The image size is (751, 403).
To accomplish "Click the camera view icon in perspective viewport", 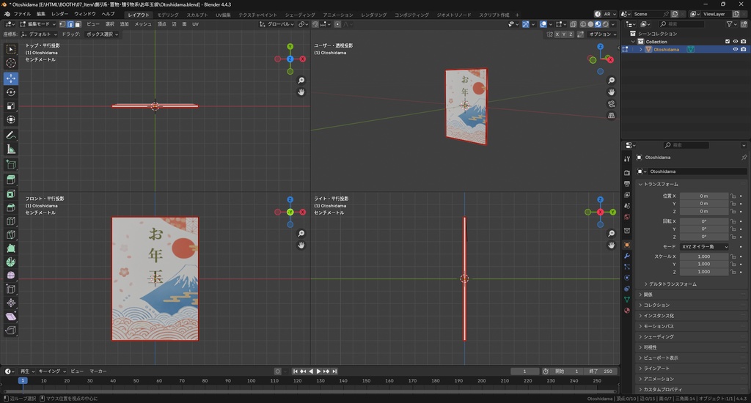I will click(x=612, y=104).
